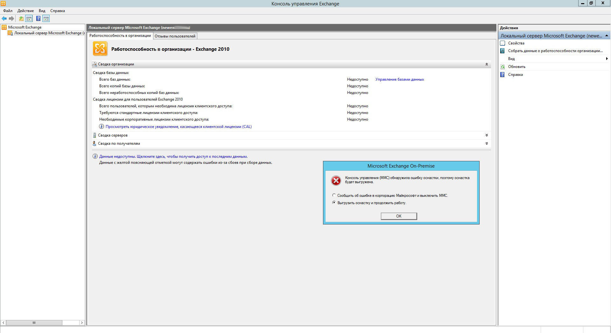Screen dimensions: 611x333
Task: Click the tree scrollbar left arrow
Action: [x=3, y=323]
